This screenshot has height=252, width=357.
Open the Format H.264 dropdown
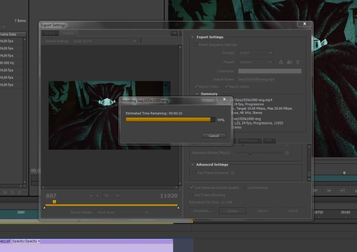255,53
